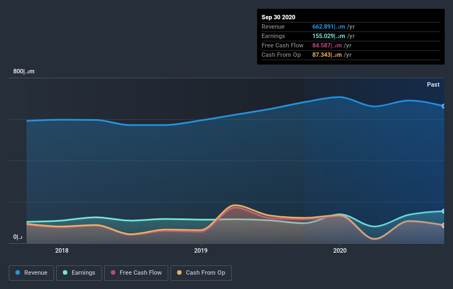
Task: Click the 'Free Cash Flow' row label in tooltip
Action: (x=283, y=45)
